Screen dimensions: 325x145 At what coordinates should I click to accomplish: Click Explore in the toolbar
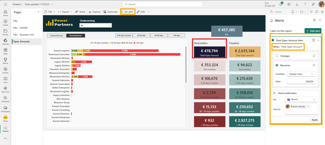click(95, 12)
